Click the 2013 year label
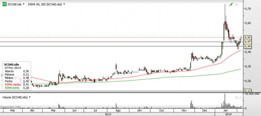Viewport: 261px width, 116px height. click(108, 114)
